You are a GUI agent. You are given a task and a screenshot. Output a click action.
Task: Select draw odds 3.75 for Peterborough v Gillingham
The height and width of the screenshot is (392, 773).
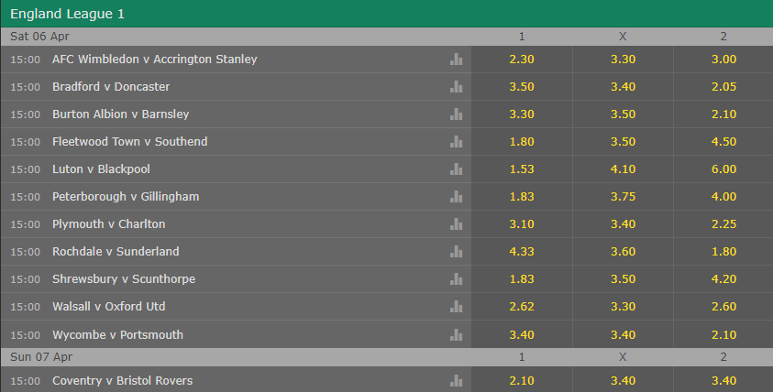(x=623, y=197)
